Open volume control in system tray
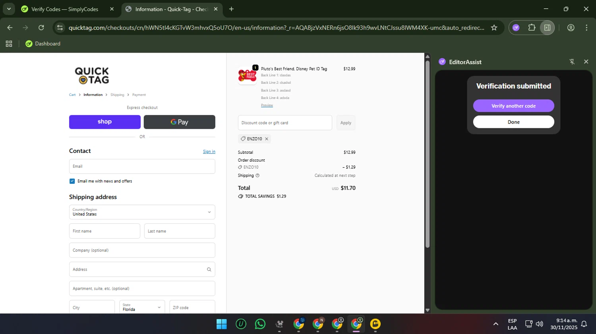Image resolution: width=596 pixels, height=334 pixels. tap(539, 324)
